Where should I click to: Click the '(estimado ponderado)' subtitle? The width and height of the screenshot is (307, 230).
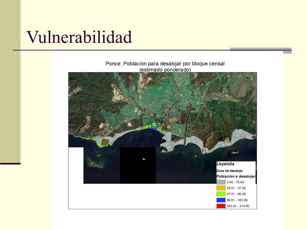pyautogui.click(x=165, y=70)
